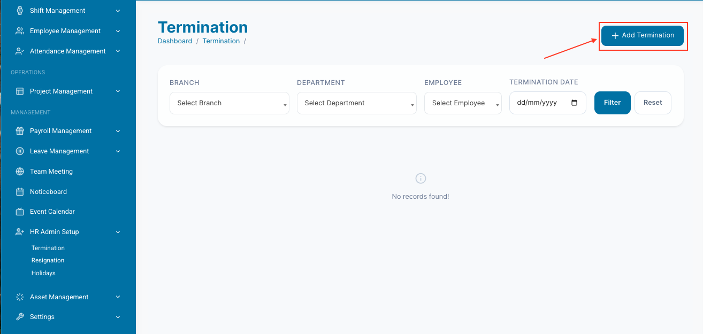The height and width of the screenshot is (334, 703).
Task: Go to Holidays in sidebar
Action: [43, 273]
